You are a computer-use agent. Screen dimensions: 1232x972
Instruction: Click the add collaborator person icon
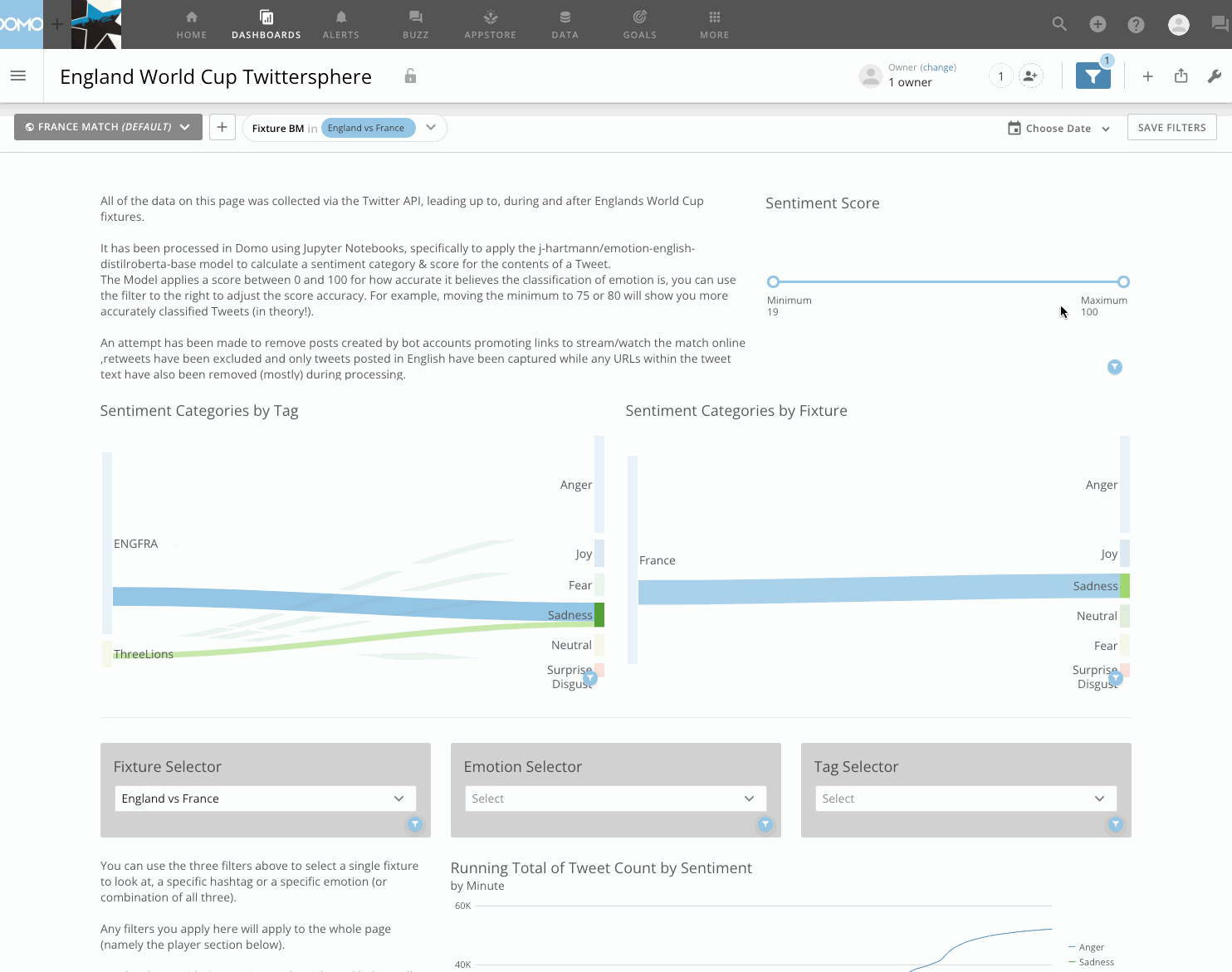pyautogui.click(x=1031, y=76)
